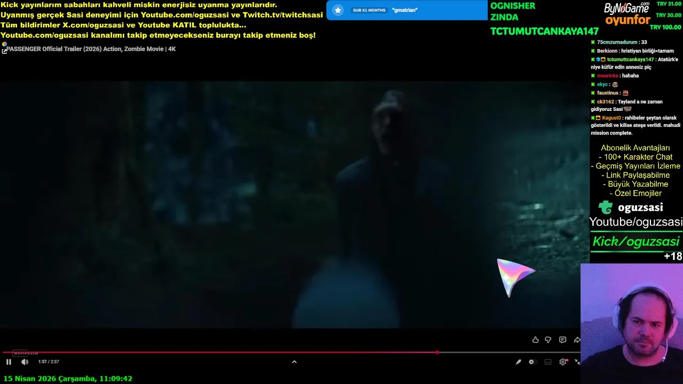Click the Kick logo next to oguzsasi
The width and height of the screenshot is (683, 384).
click(606, 207)
